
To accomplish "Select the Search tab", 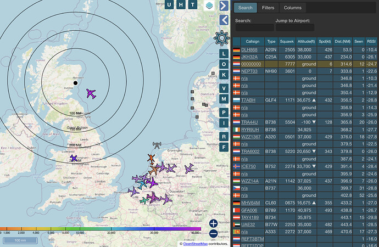I will 245,8.
